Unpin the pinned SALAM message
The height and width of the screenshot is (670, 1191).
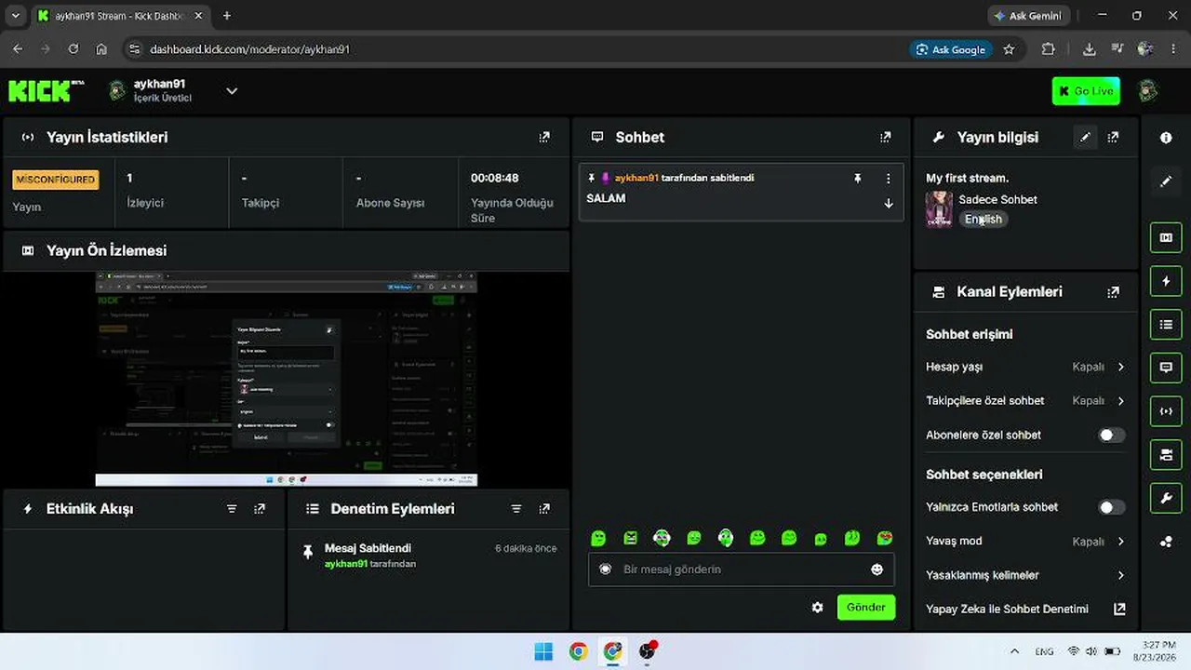coord(858,178)
